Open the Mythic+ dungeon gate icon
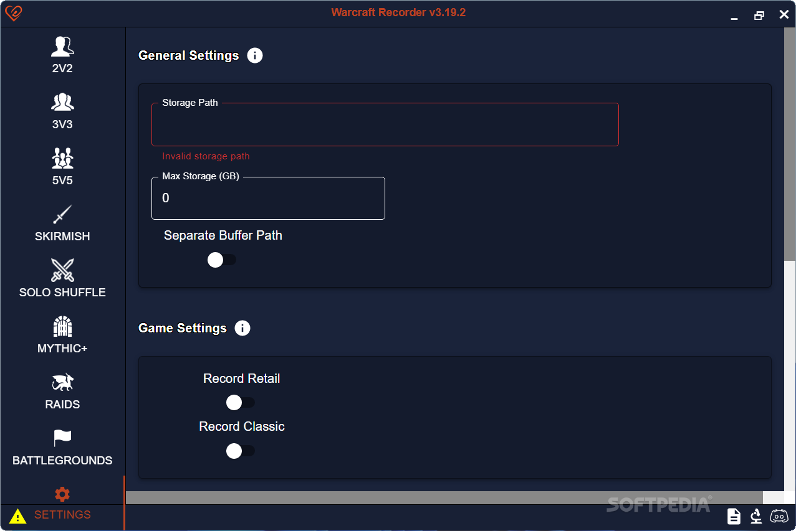 pos(62,327)
